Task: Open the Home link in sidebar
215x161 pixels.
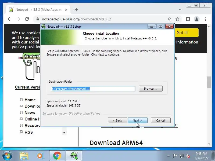Action: 30,100
